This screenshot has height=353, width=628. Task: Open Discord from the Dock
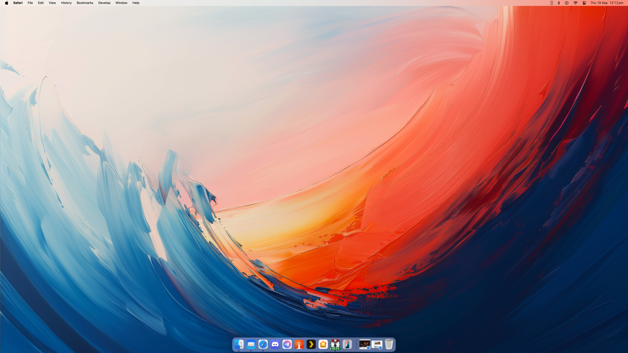[275, 344]
